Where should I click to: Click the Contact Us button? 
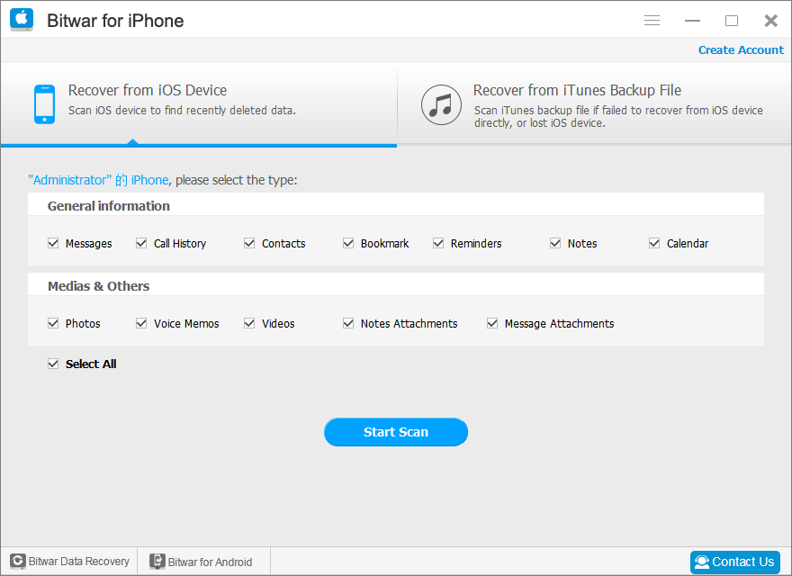pyautogui.click(x=735, y=562)
